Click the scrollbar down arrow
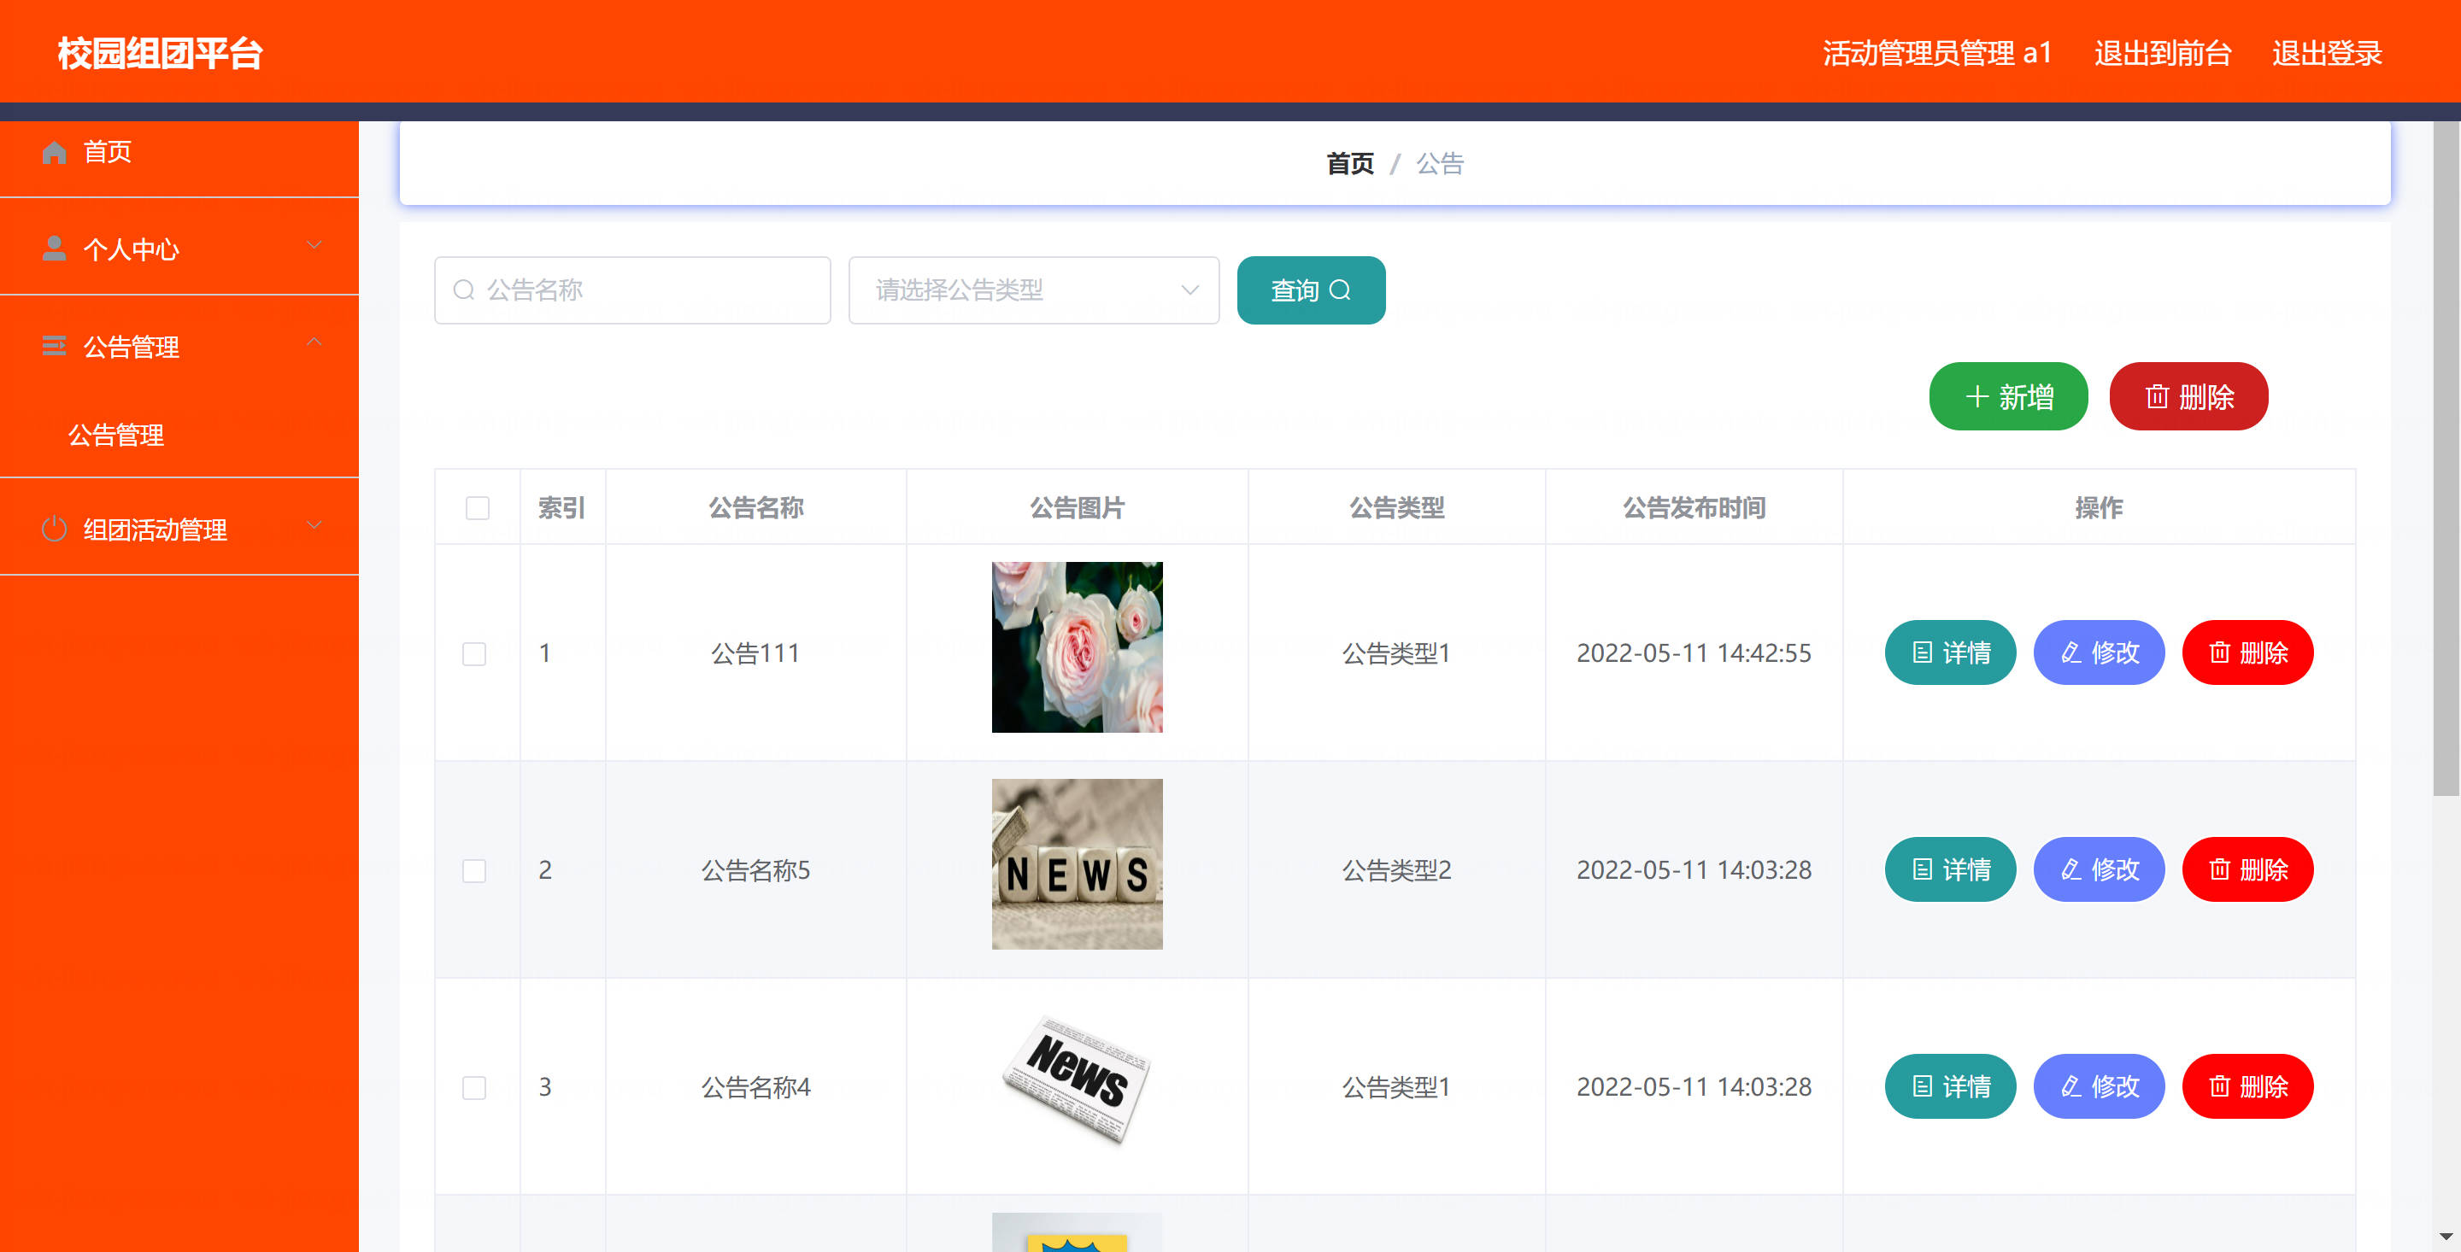 (x=2446, y=1237)
